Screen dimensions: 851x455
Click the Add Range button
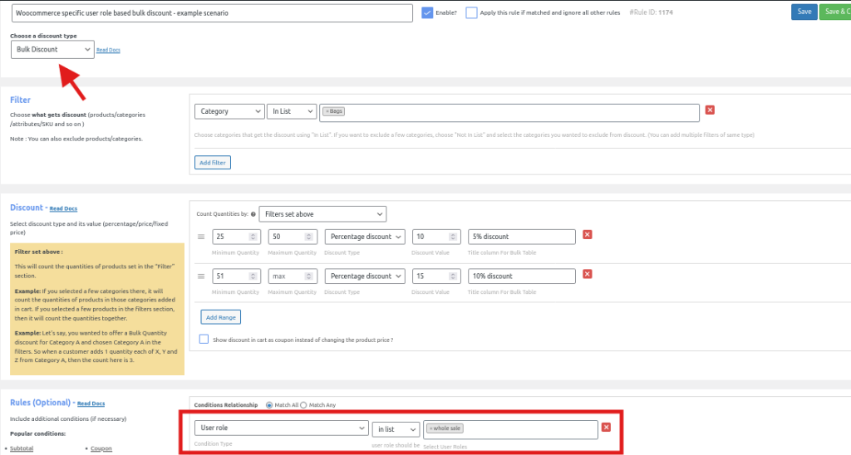coord(220,317)
